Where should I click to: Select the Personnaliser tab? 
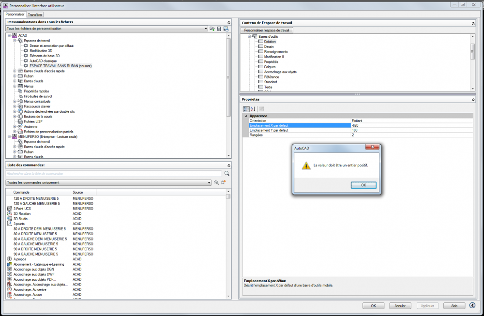click(15, 14)
